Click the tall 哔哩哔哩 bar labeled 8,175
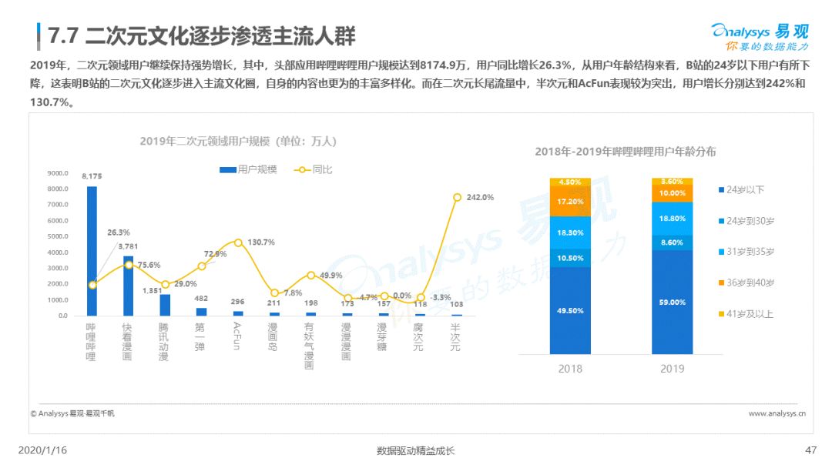 (x=92, y=251)
